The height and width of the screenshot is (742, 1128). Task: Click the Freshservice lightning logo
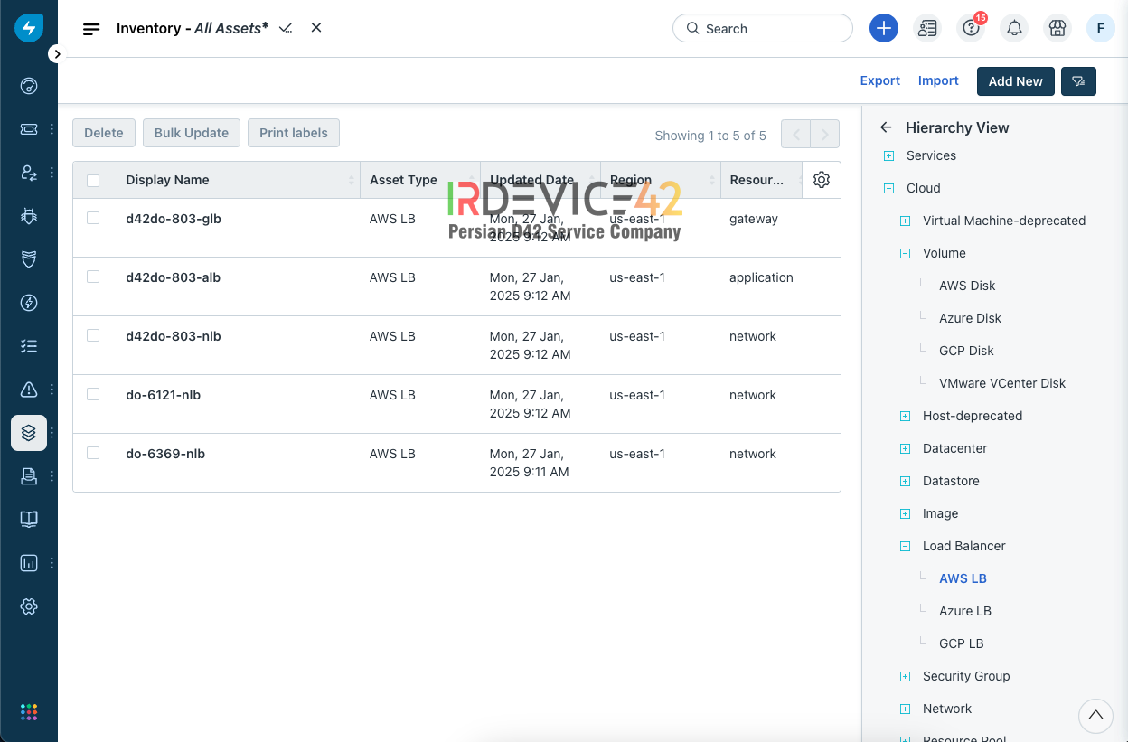coord(29,28)
